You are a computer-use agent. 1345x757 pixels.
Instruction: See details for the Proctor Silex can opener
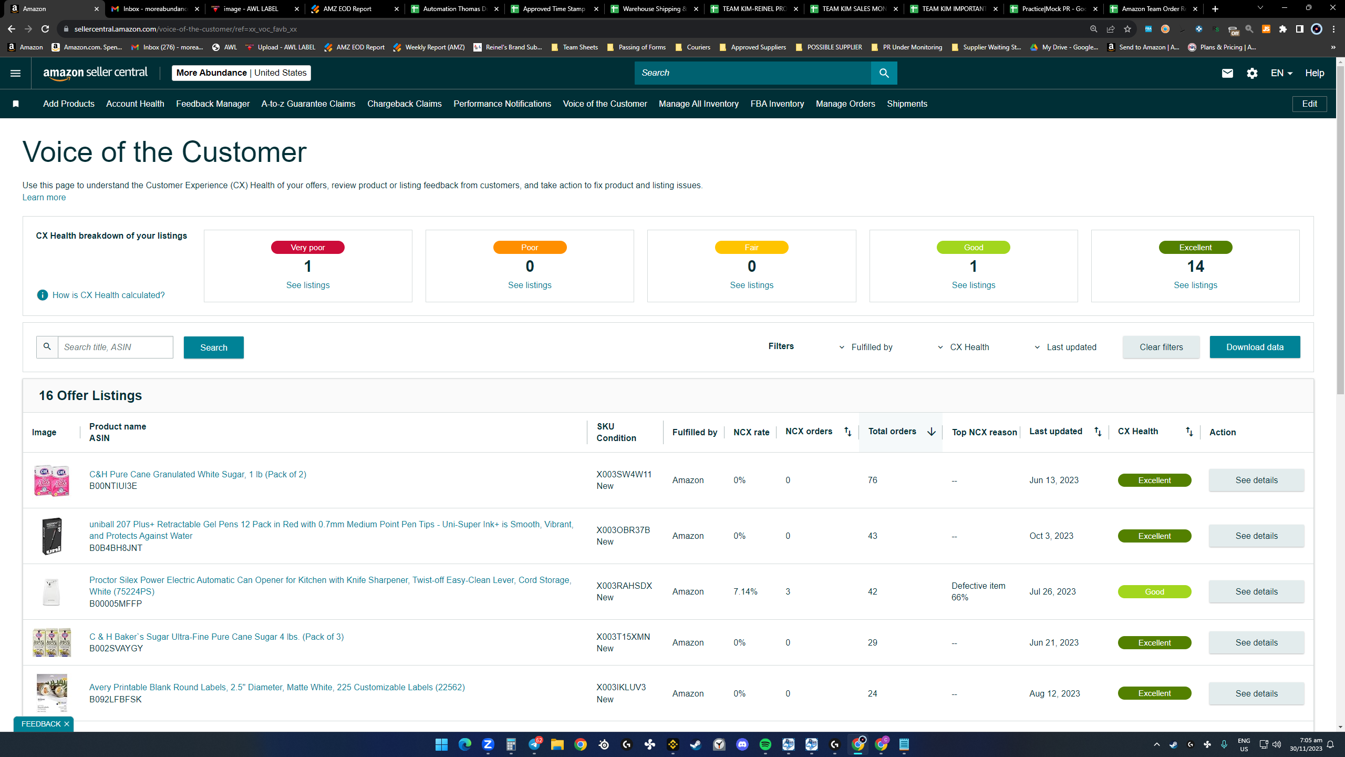(1256, 591)
